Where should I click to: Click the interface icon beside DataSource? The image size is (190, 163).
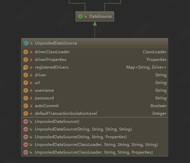80,16
